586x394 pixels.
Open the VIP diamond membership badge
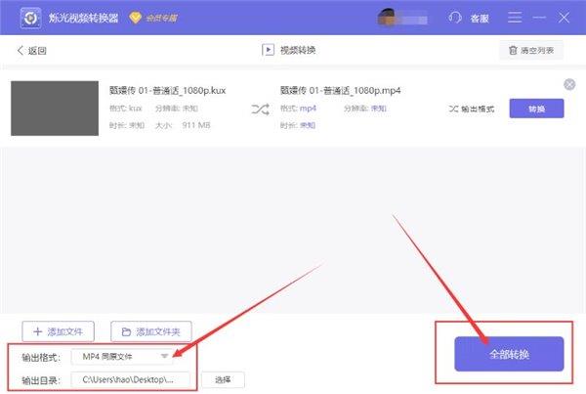[x=153, y=18]
